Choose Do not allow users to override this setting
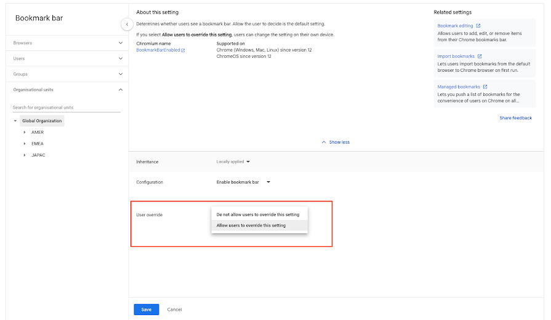Viewport: 551px width, 320px height. pyautogui.click(x=259, y=214)
